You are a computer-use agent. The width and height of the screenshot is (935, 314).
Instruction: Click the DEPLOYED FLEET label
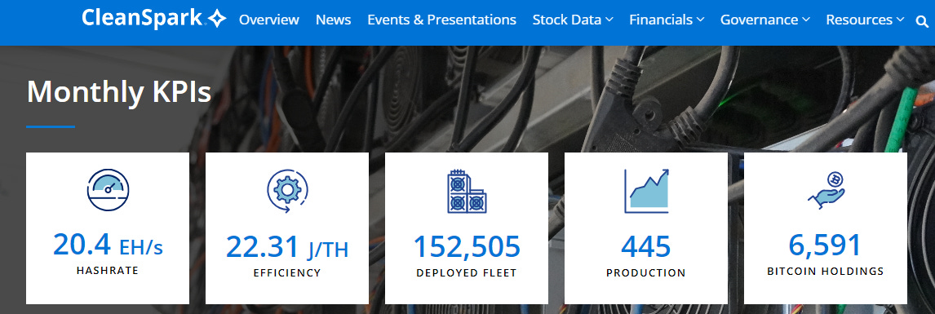[x=467, y=273]
